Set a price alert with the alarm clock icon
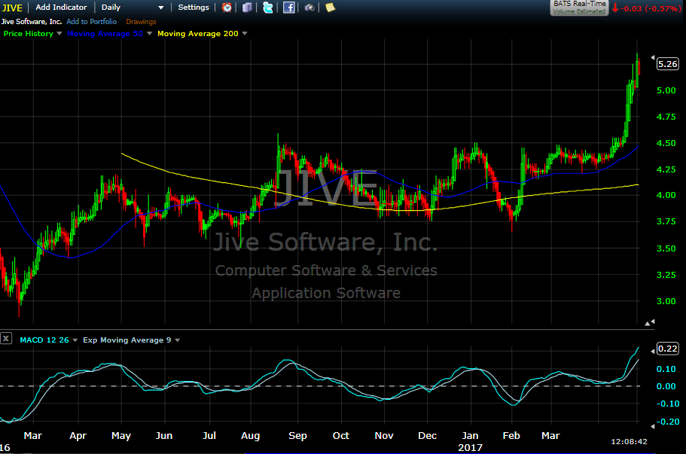Image resolution: width=686 pixels, height=454 pixels. (x=227, y=8)
